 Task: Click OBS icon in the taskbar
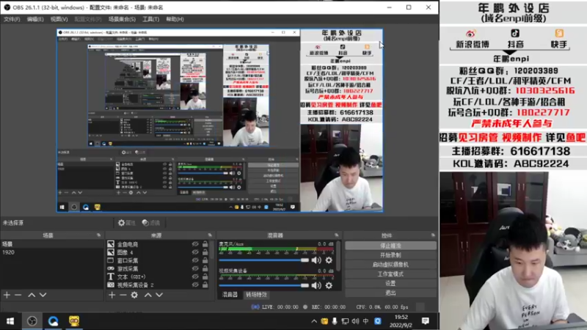point(32,321)
